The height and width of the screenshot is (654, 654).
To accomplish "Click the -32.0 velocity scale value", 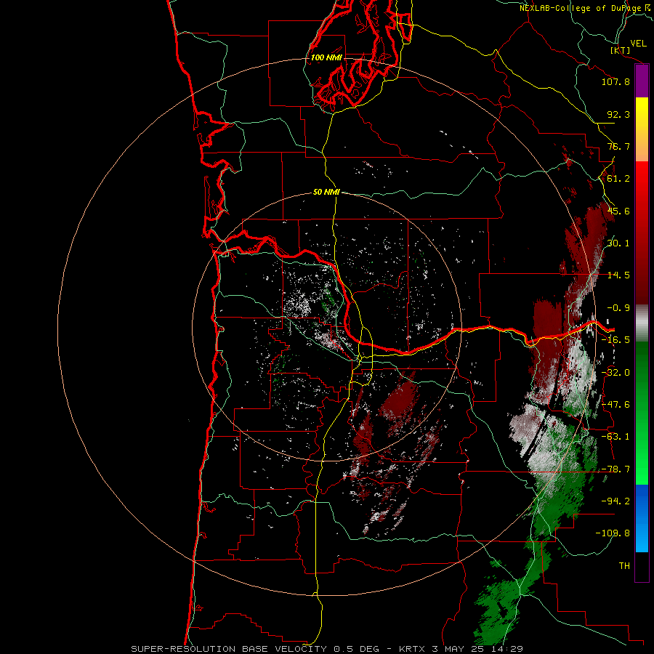I will point(615,373).
